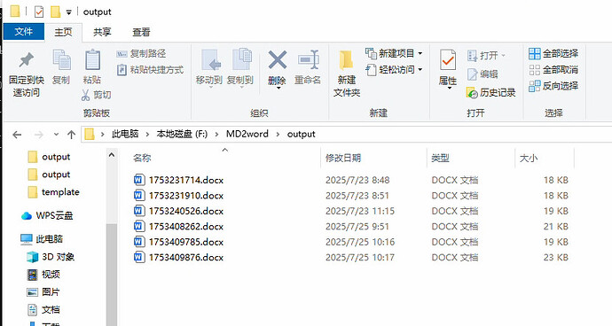
Task: Sort by the Name (名称) column header
Action: 142,158
